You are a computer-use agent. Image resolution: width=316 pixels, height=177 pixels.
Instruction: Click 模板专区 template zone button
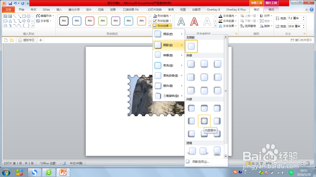point(27,40)
